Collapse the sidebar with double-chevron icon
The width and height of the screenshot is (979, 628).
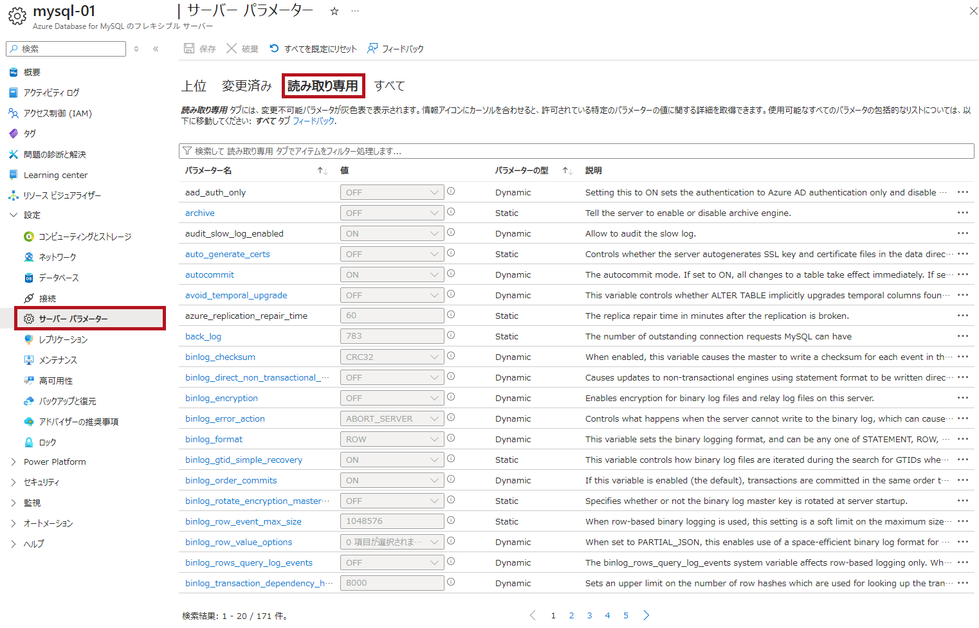tap(156, 49)
